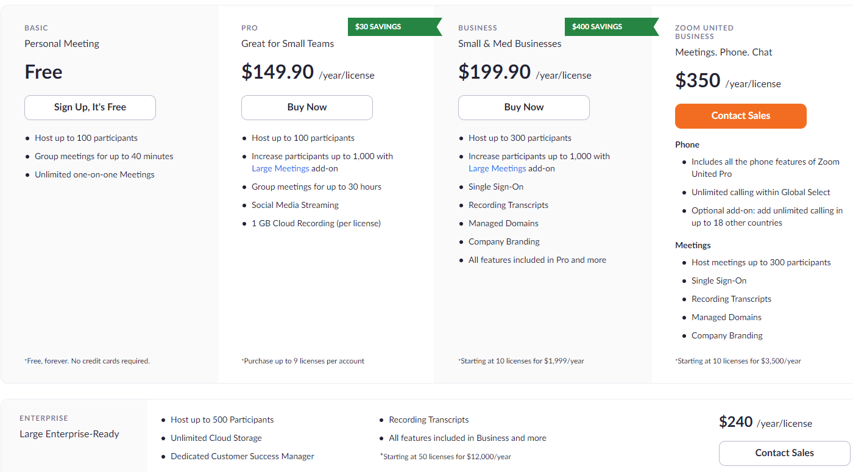Click Contact Sales for Zoom United Business

tap(740, 116)
